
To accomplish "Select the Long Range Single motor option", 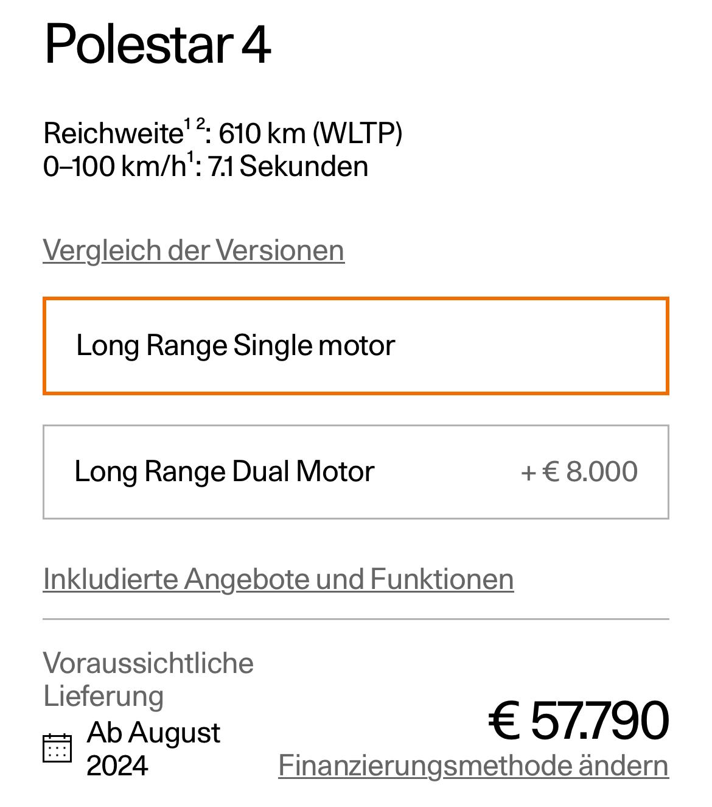I will pyautogui.click(x=356, y=346).
